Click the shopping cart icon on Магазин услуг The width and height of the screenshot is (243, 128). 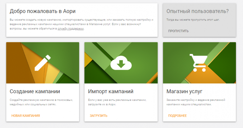coord(198,63)
